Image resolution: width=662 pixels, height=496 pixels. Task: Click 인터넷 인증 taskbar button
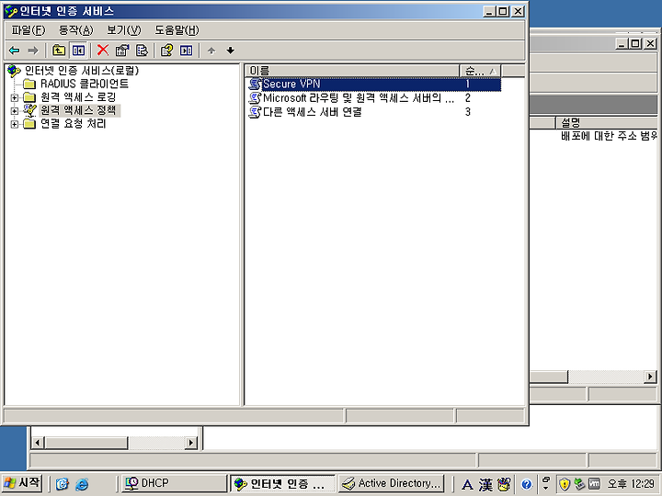(283, 483)
